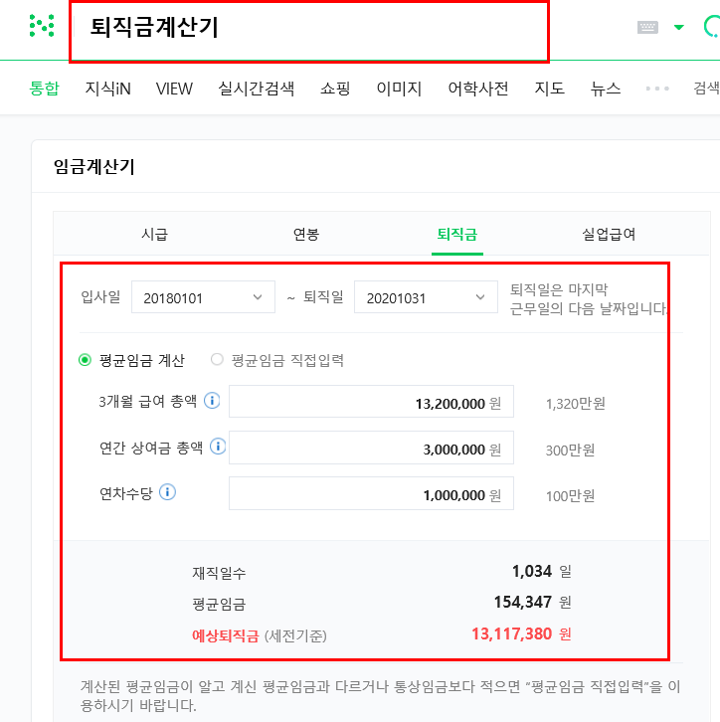
Task: Show info for 3개월 급여 총액
Action: pos(212,400)
